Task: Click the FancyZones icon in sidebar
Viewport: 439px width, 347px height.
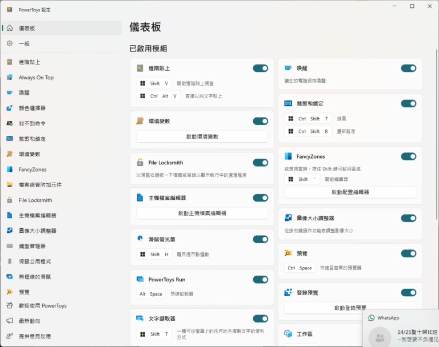Action: coord(10,170)
